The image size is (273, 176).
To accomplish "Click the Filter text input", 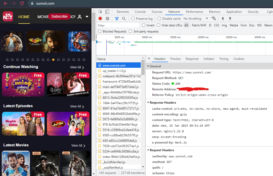I will tap(118, 25).
